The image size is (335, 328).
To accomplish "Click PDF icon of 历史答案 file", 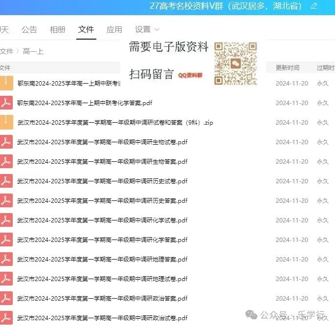I will point(6,201).
